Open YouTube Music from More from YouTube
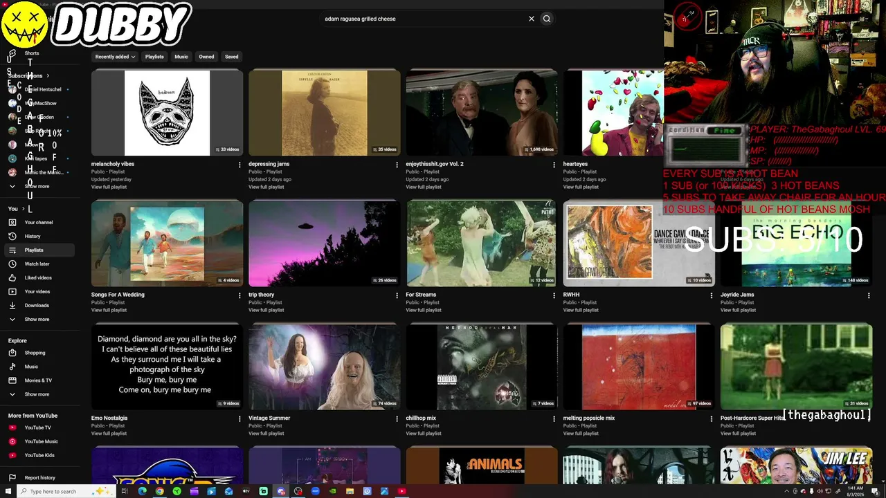This screenshot has width=886, height=498. point(41,441)
